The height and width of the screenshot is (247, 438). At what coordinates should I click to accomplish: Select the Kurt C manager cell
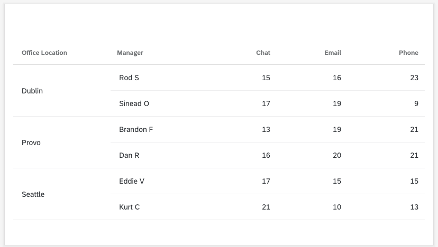coord(130,207)
